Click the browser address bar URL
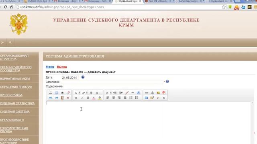This screenshot has width=257, height=144. (62, 7)
